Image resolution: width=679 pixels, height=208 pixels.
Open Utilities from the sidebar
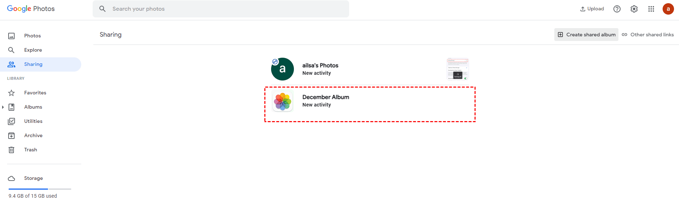click(33, 121)
